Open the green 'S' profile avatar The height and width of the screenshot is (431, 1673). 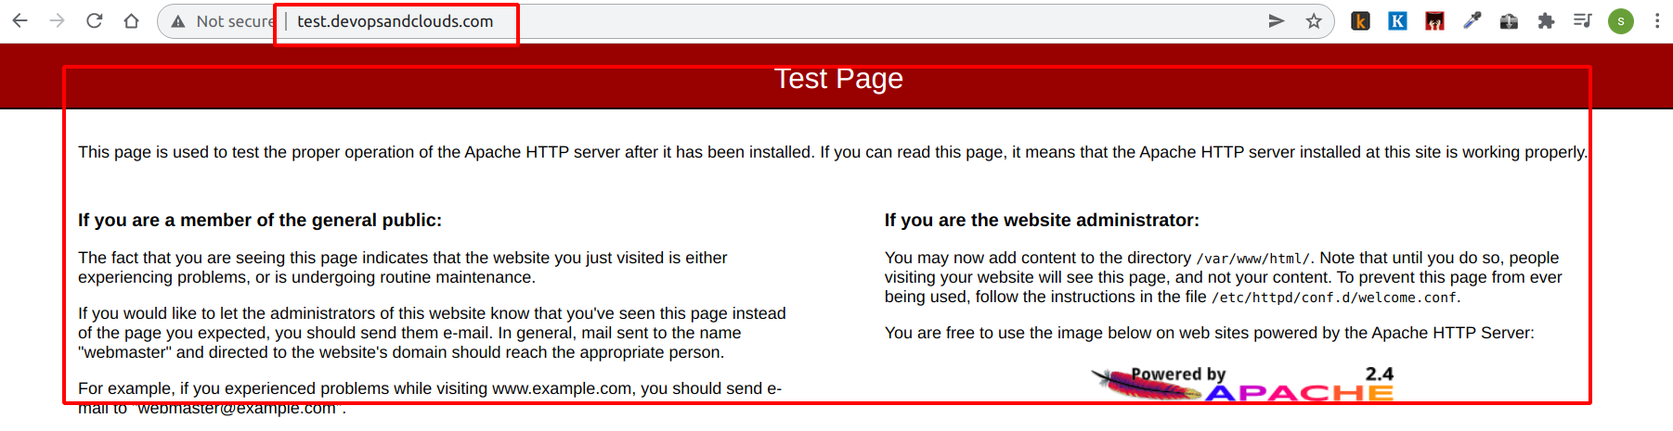(1621, 20)
